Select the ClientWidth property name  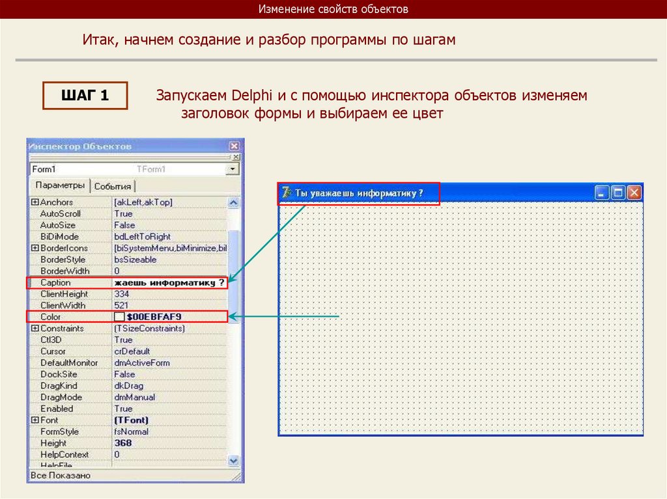tap(63, 306)
